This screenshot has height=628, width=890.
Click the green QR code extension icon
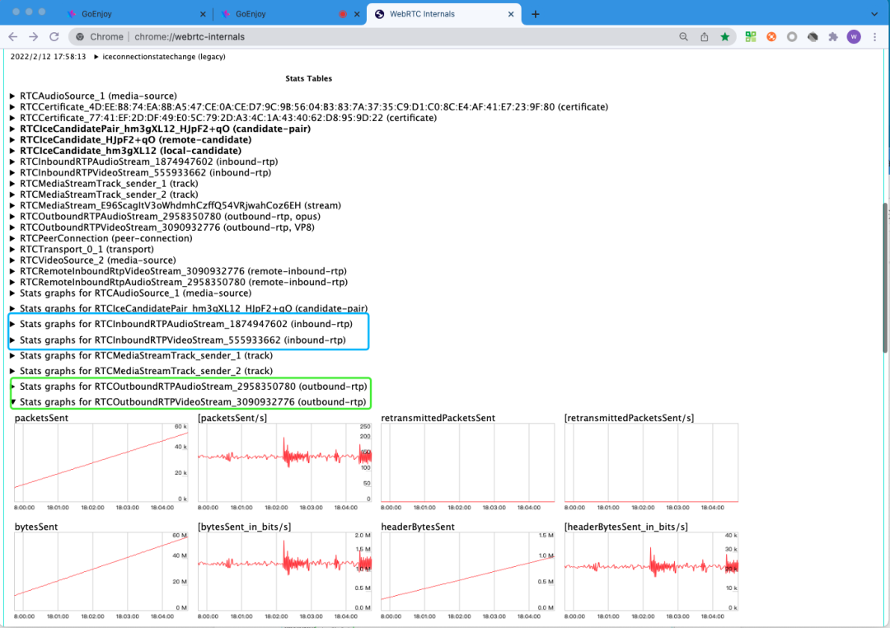(x=751, y=37)
